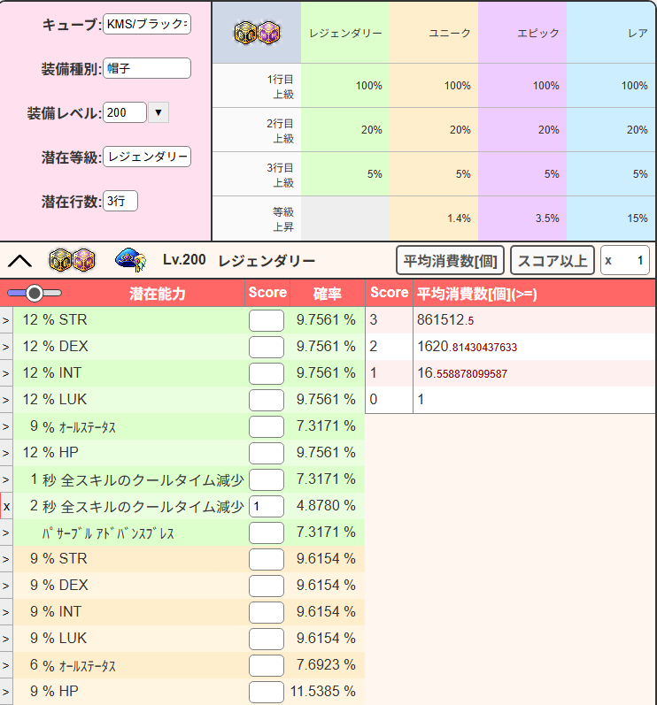Expand the 9 % HP row arrow

pos(6,692)
